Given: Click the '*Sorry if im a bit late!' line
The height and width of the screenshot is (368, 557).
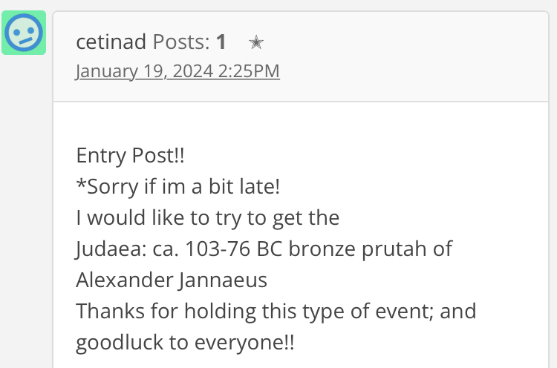Looking at the screenshot, I should click(x=178, y=186).
